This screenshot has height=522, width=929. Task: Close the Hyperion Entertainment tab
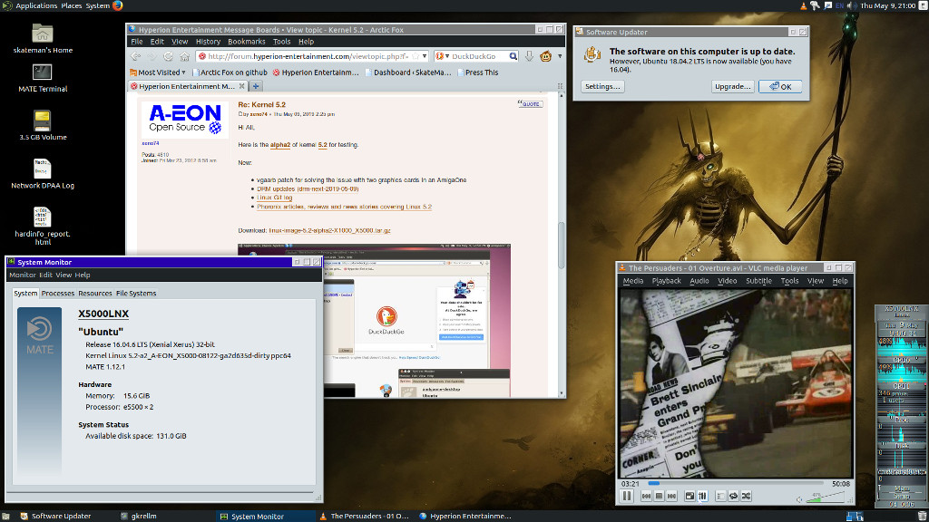[x=241, y=86]
